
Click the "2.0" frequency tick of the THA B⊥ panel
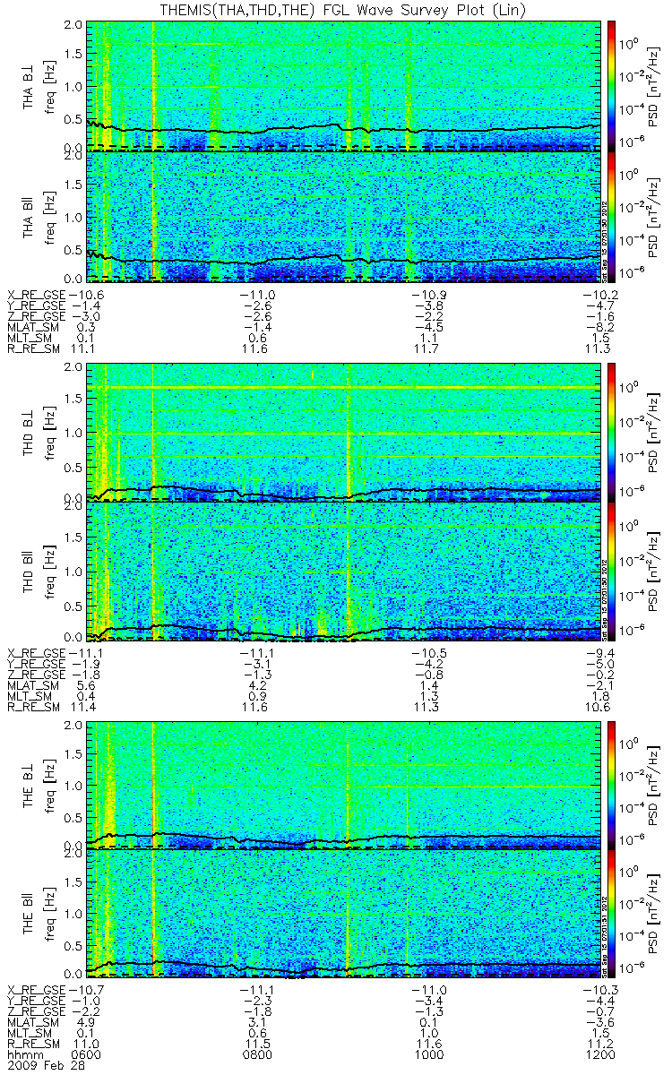point(72,24)
